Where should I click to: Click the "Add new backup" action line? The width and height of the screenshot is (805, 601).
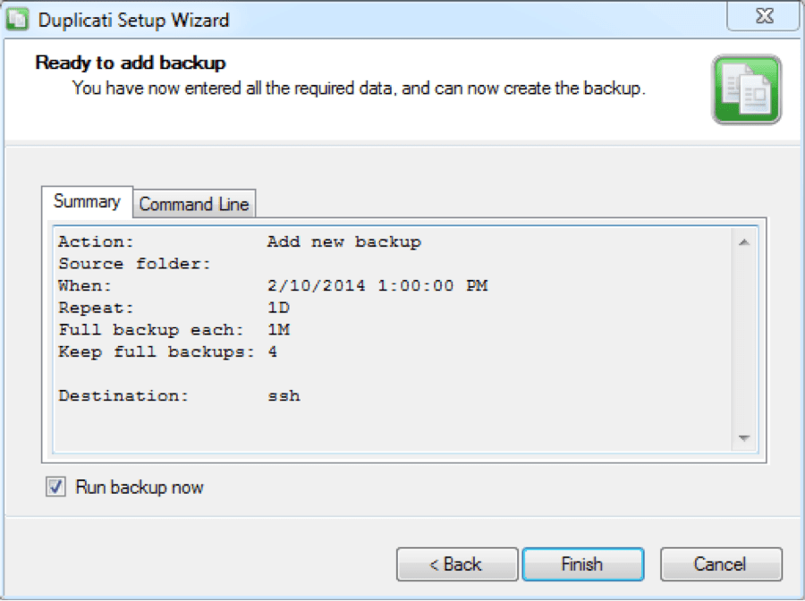coord(344,241)
